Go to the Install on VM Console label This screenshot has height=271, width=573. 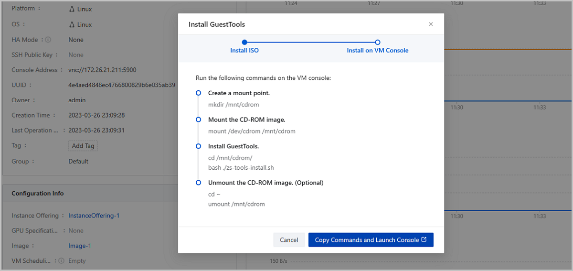[x=377, y=50]
